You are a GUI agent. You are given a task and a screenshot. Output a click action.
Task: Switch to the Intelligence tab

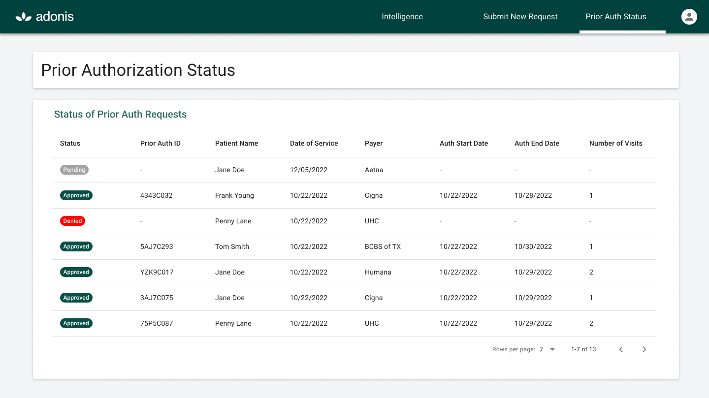click(402, 16)
